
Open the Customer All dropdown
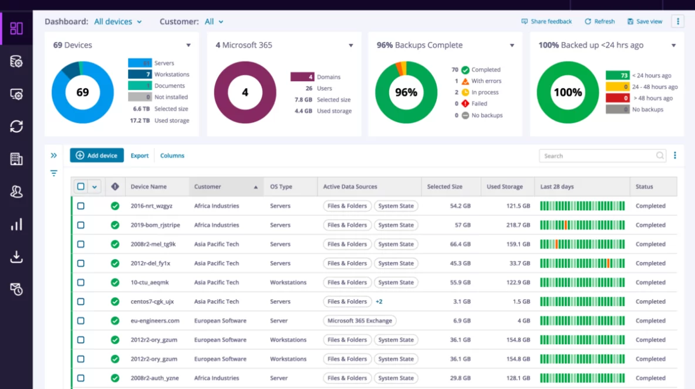(x=214, y=22)
